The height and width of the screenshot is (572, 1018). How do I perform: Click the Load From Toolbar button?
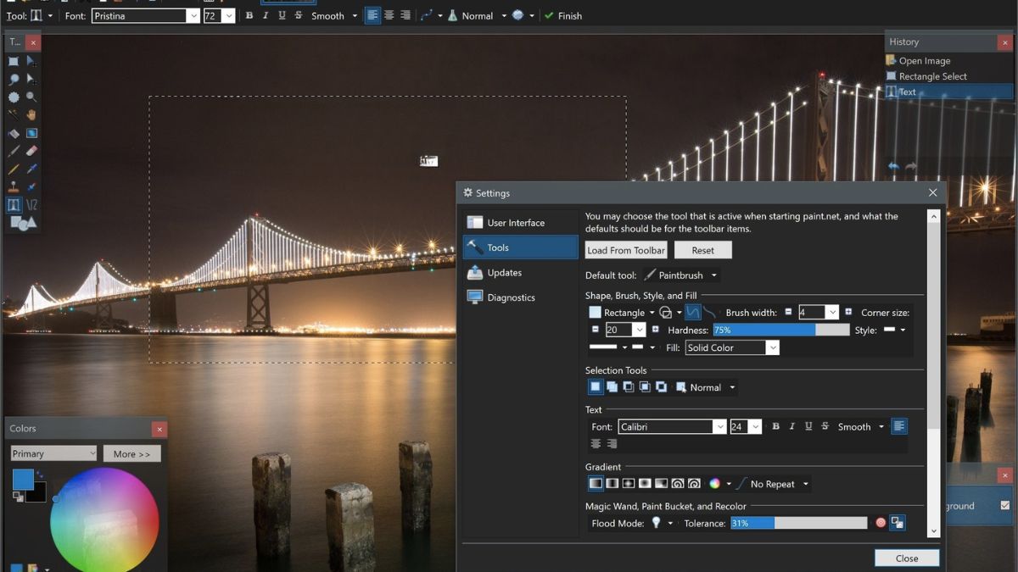click(x=626, y=250)
